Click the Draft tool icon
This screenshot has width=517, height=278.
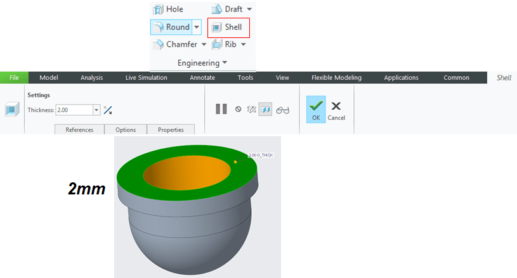click(x=216, y=9)
